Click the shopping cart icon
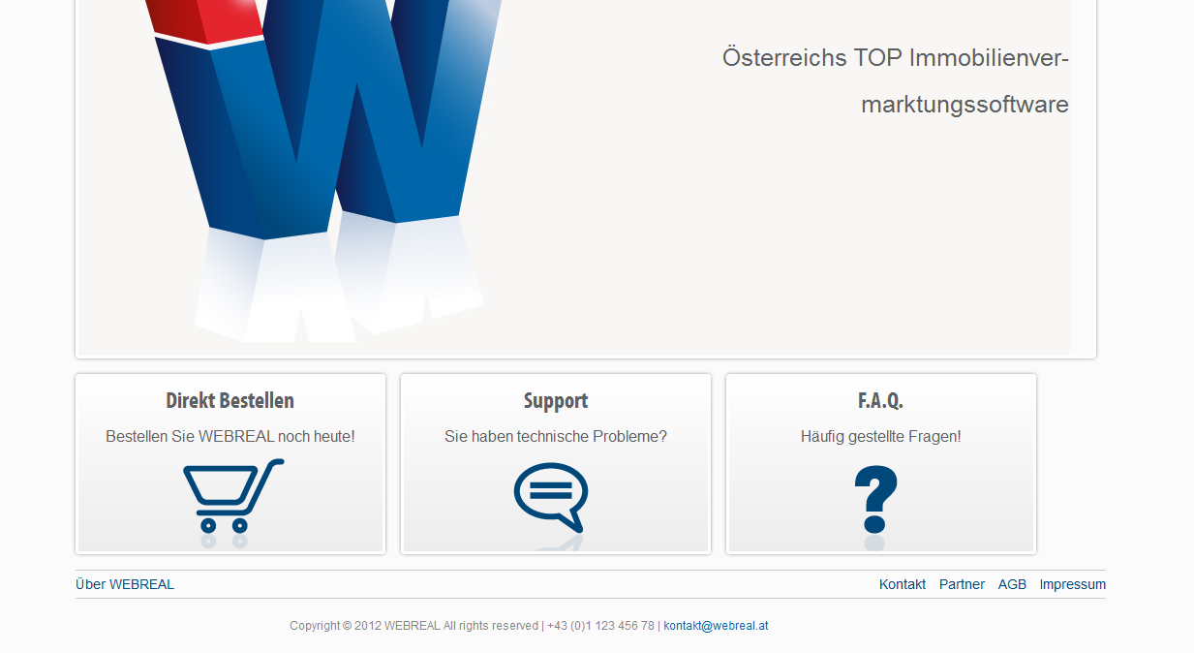Screen dimensions: 1194x653 click(233, 495)
